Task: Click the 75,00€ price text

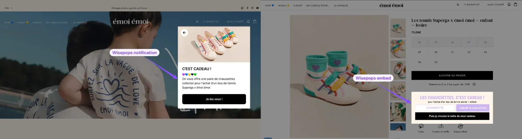Action: pyautogui.click(x=416, y=32)
